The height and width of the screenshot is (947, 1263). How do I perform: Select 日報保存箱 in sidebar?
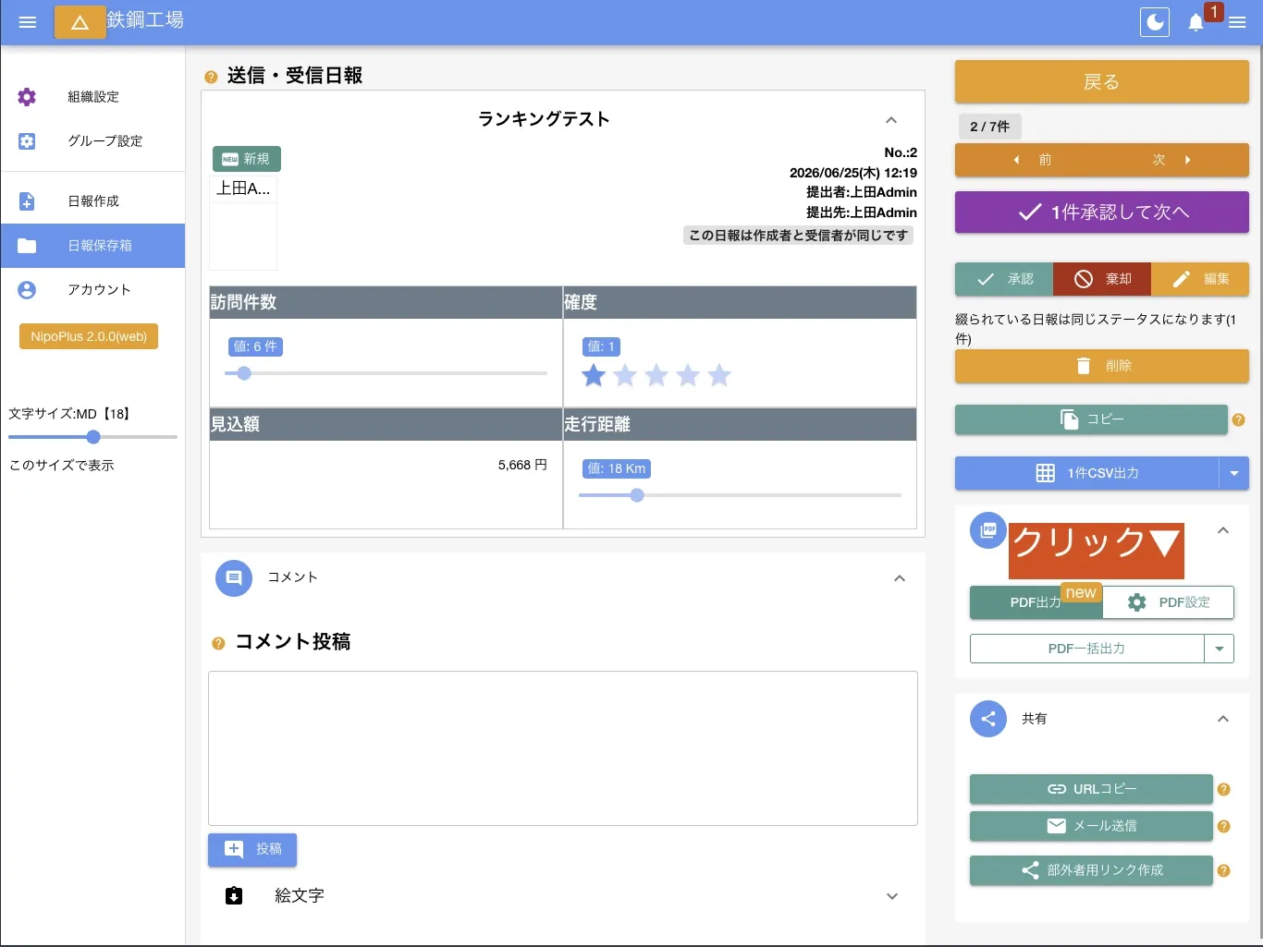click(92, 246)
